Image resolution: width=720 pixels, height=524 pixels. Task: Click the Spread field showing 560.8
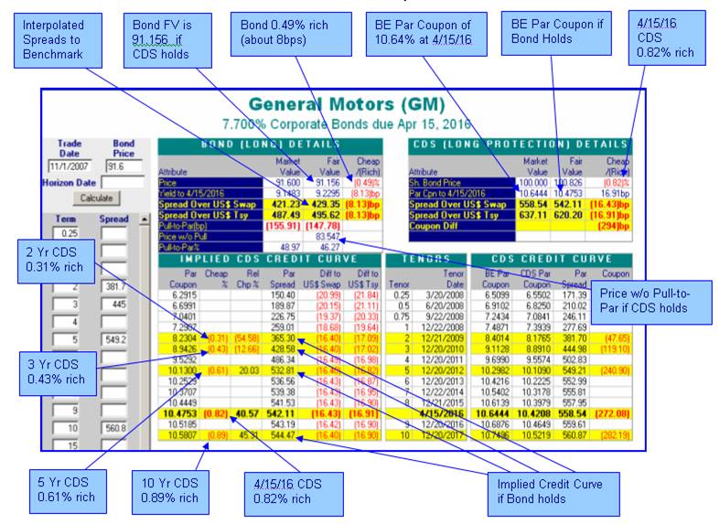(113, 429)
